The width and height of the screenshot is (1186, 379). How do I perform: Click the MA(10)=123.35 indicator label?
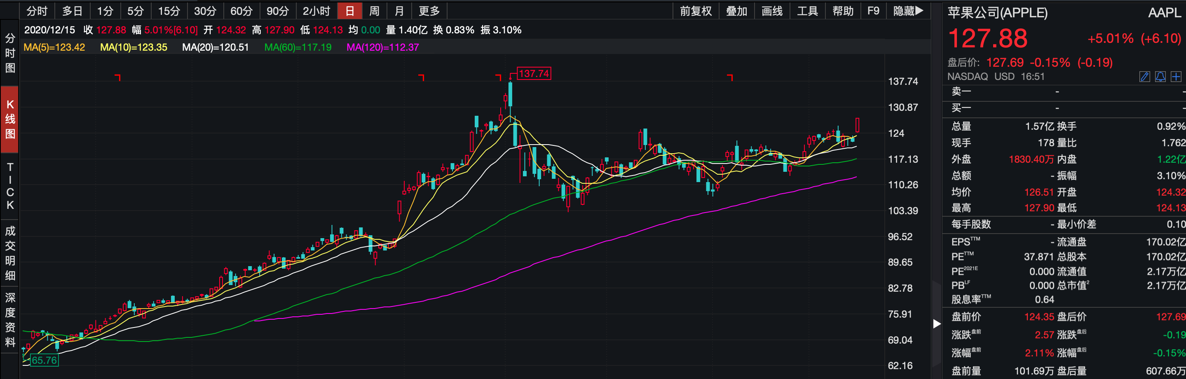point(134,47)
